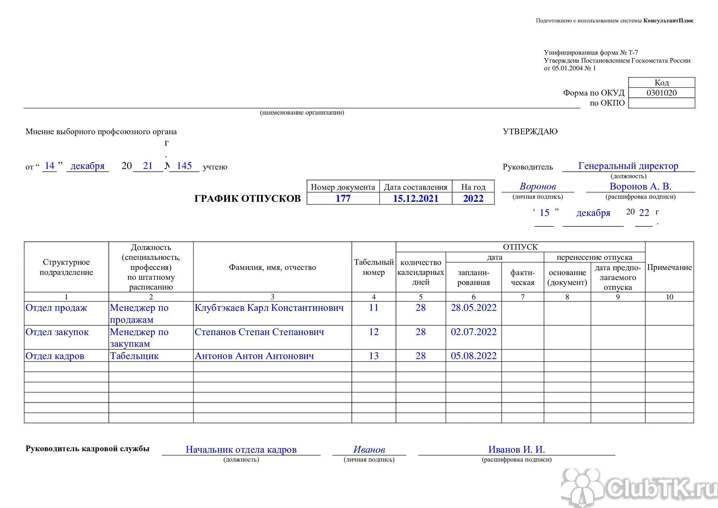
Task: Click Менеджер по закупкам position cell
Action: point(139,338)
